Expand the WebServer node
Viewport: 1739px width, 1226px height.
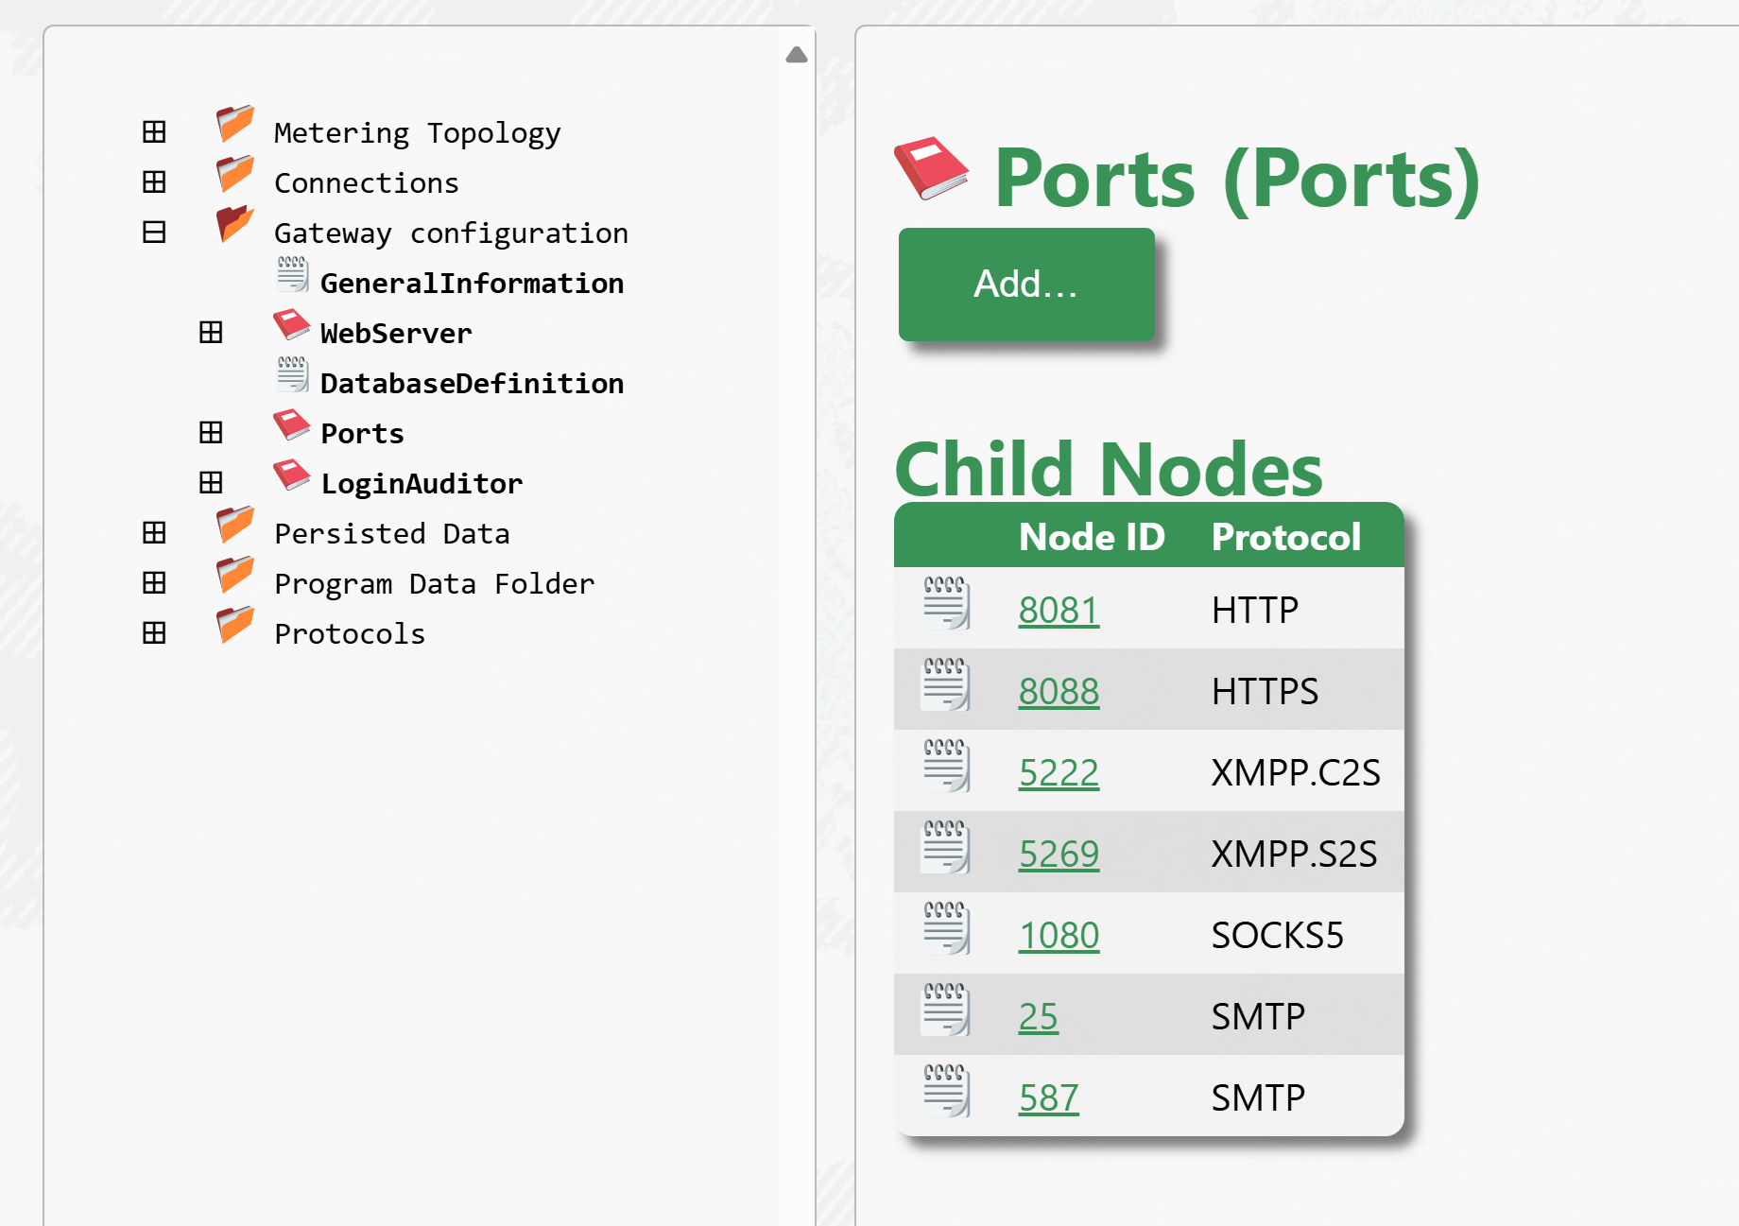211,332
